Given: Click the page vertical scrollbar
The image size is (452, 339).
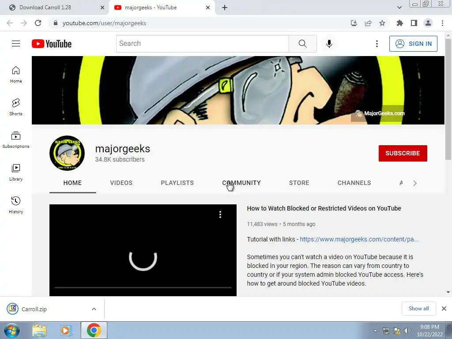Looking at the screenshot, I should point(448,98).
